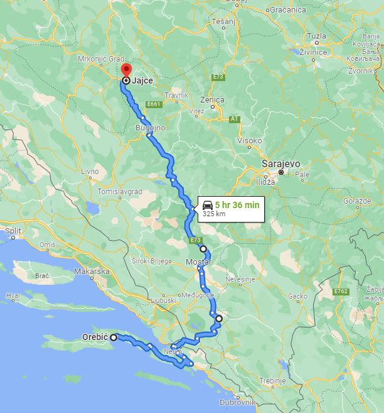Click the Livno town label

pos(90,172)
